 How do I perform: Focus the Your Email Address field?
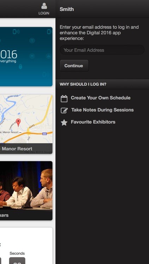coord(102,50)
